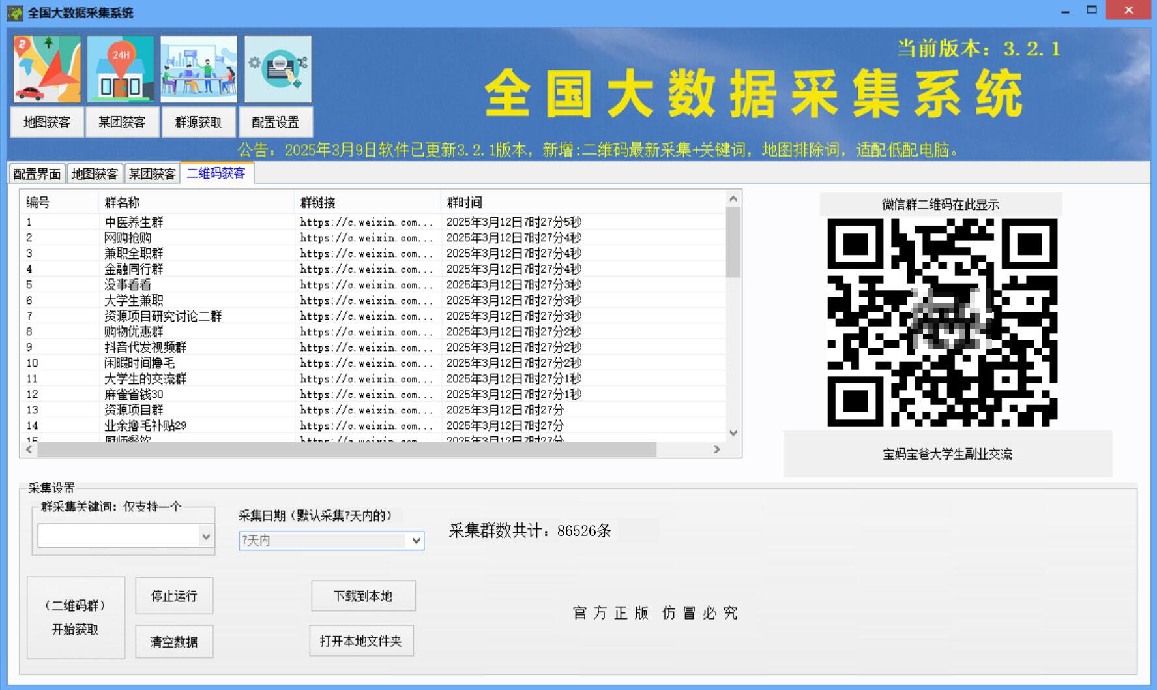Select row 没事看看
This screenshot has width=1157, height=690.
tap(373, 284)
